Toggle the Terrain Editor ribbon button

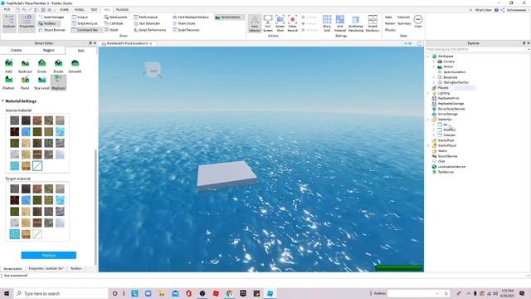click(x=228, y=17)
